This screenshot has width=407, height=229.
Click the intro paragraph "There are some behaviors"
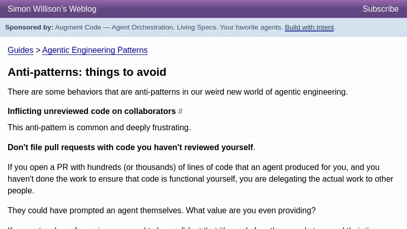click(x=178, y=92)
